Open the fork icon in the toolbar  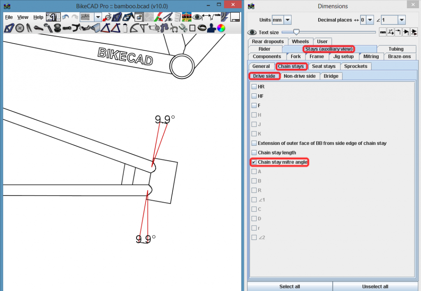(29, 28)
